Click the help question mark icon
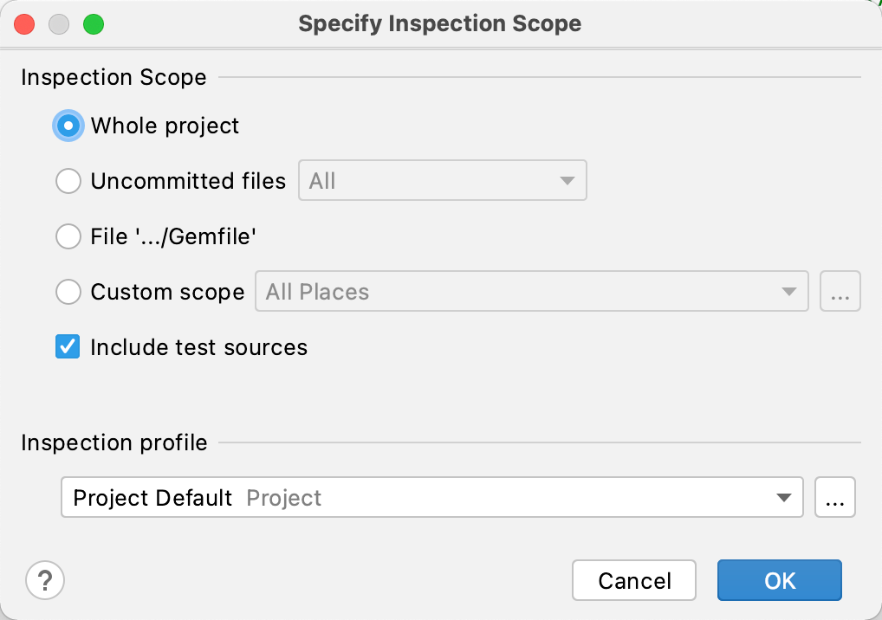Viewport: 882px width, 620px height. [45, 580]
